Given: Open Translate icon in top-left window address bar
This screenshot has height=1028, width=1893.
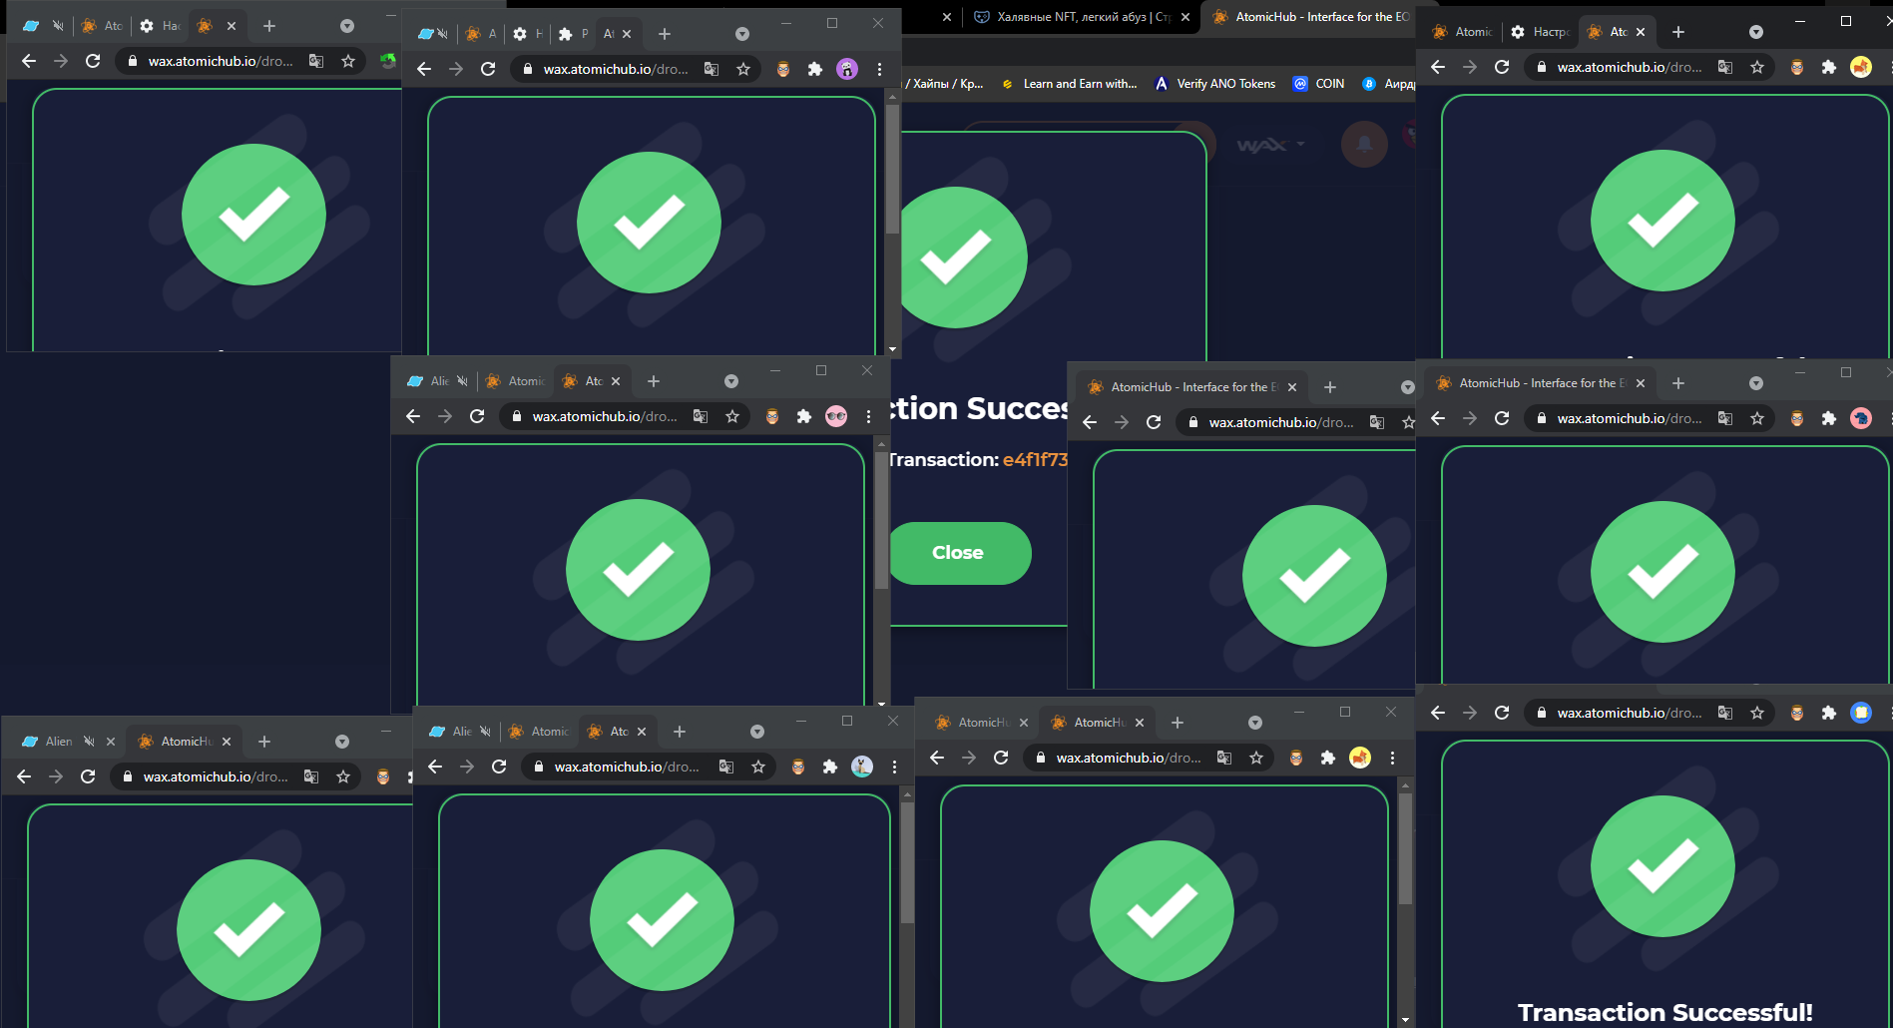Looking at the screenshot, I should [x=316, y=61].
